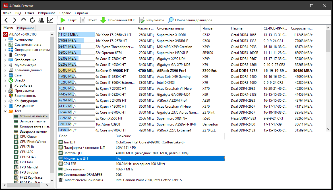The height and width of the screenshot is (190, 333).
Task: Click the results list vertical scrollbar down arrow
Action: pos(328,129)
